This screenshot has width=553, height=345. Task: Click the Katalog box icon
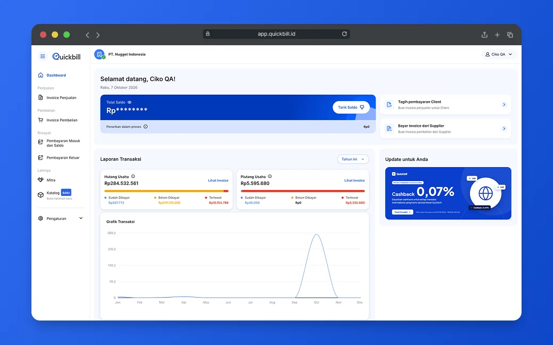tap(40, 195)
